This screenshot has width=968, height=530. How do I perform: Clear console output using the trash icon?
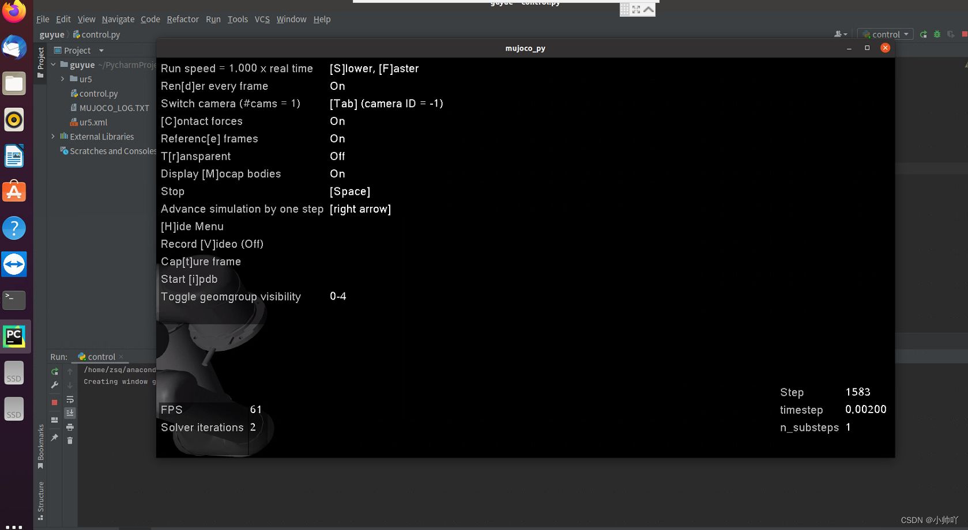tap(70, 440)
